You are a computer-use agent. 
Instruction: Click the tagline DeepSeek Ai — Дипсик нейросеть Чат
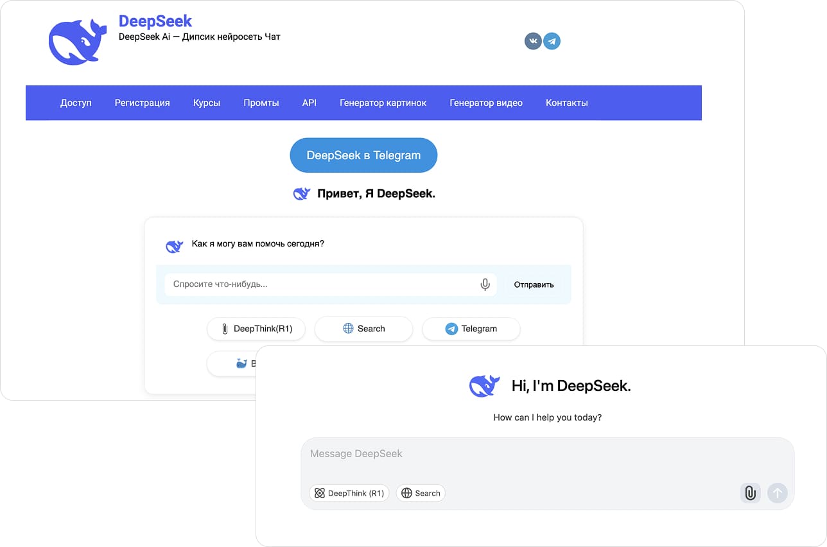coord(200,37)
